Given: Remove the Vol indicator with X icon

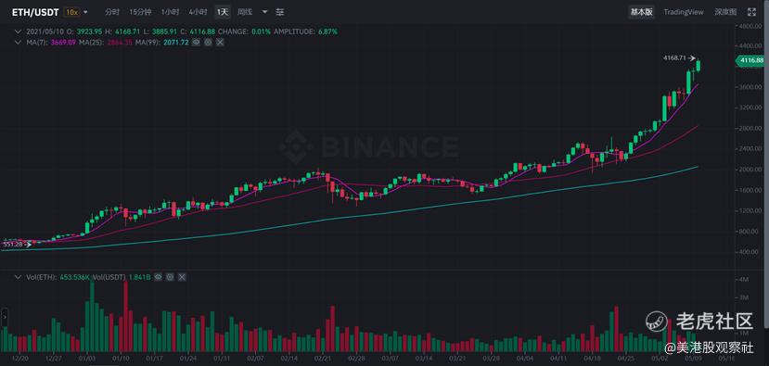Looking at the screenshot, I should point(182,277).
